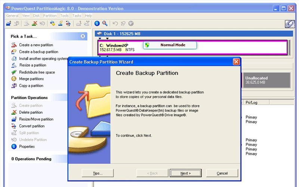Open the Partition menu
Image resolution: width=299 pixels, height=187 pixels.
(50, 16)
